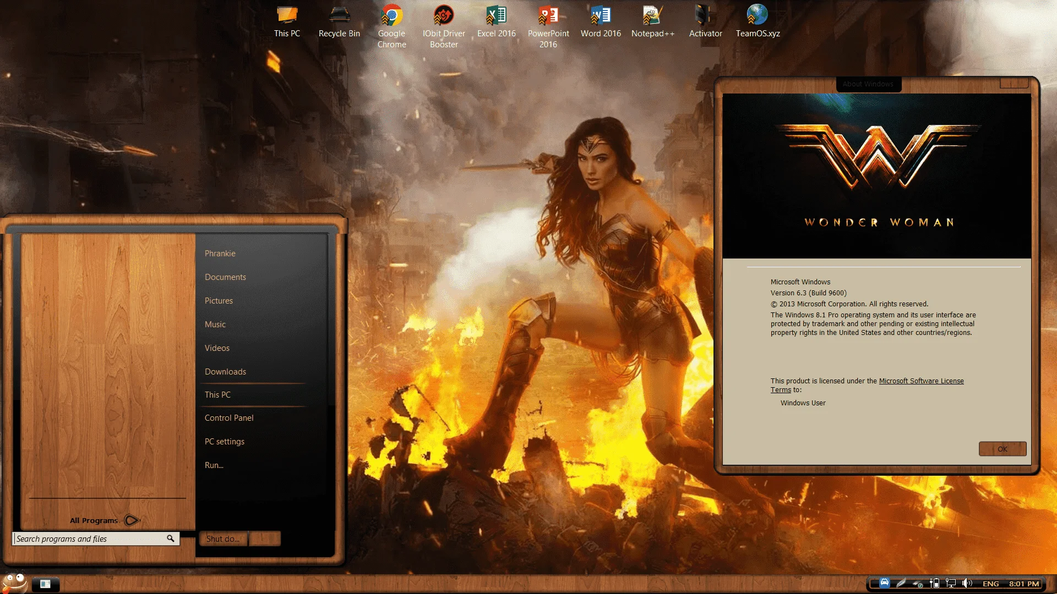
Task: Click the 2013 Microsoft Corporation copyright line
Action: [849, 304]
